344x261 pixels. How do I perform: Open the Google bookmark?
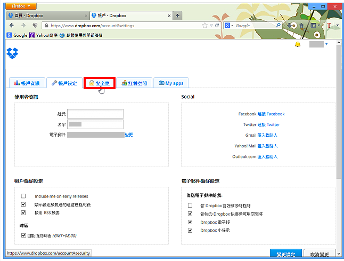click(17, 35)
